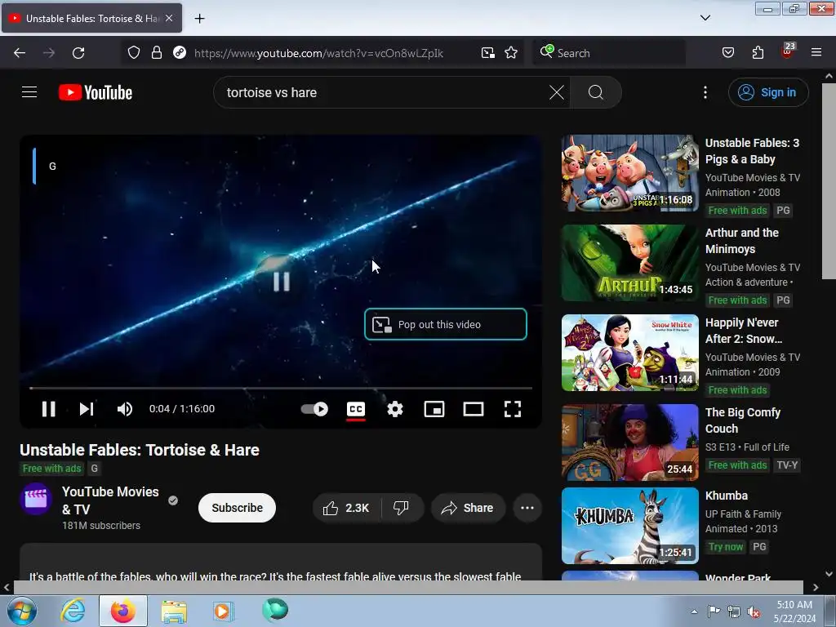Viewport: 836px width, 627px height.
Task: Open the Share dialog
Action: tap(468, 508)
